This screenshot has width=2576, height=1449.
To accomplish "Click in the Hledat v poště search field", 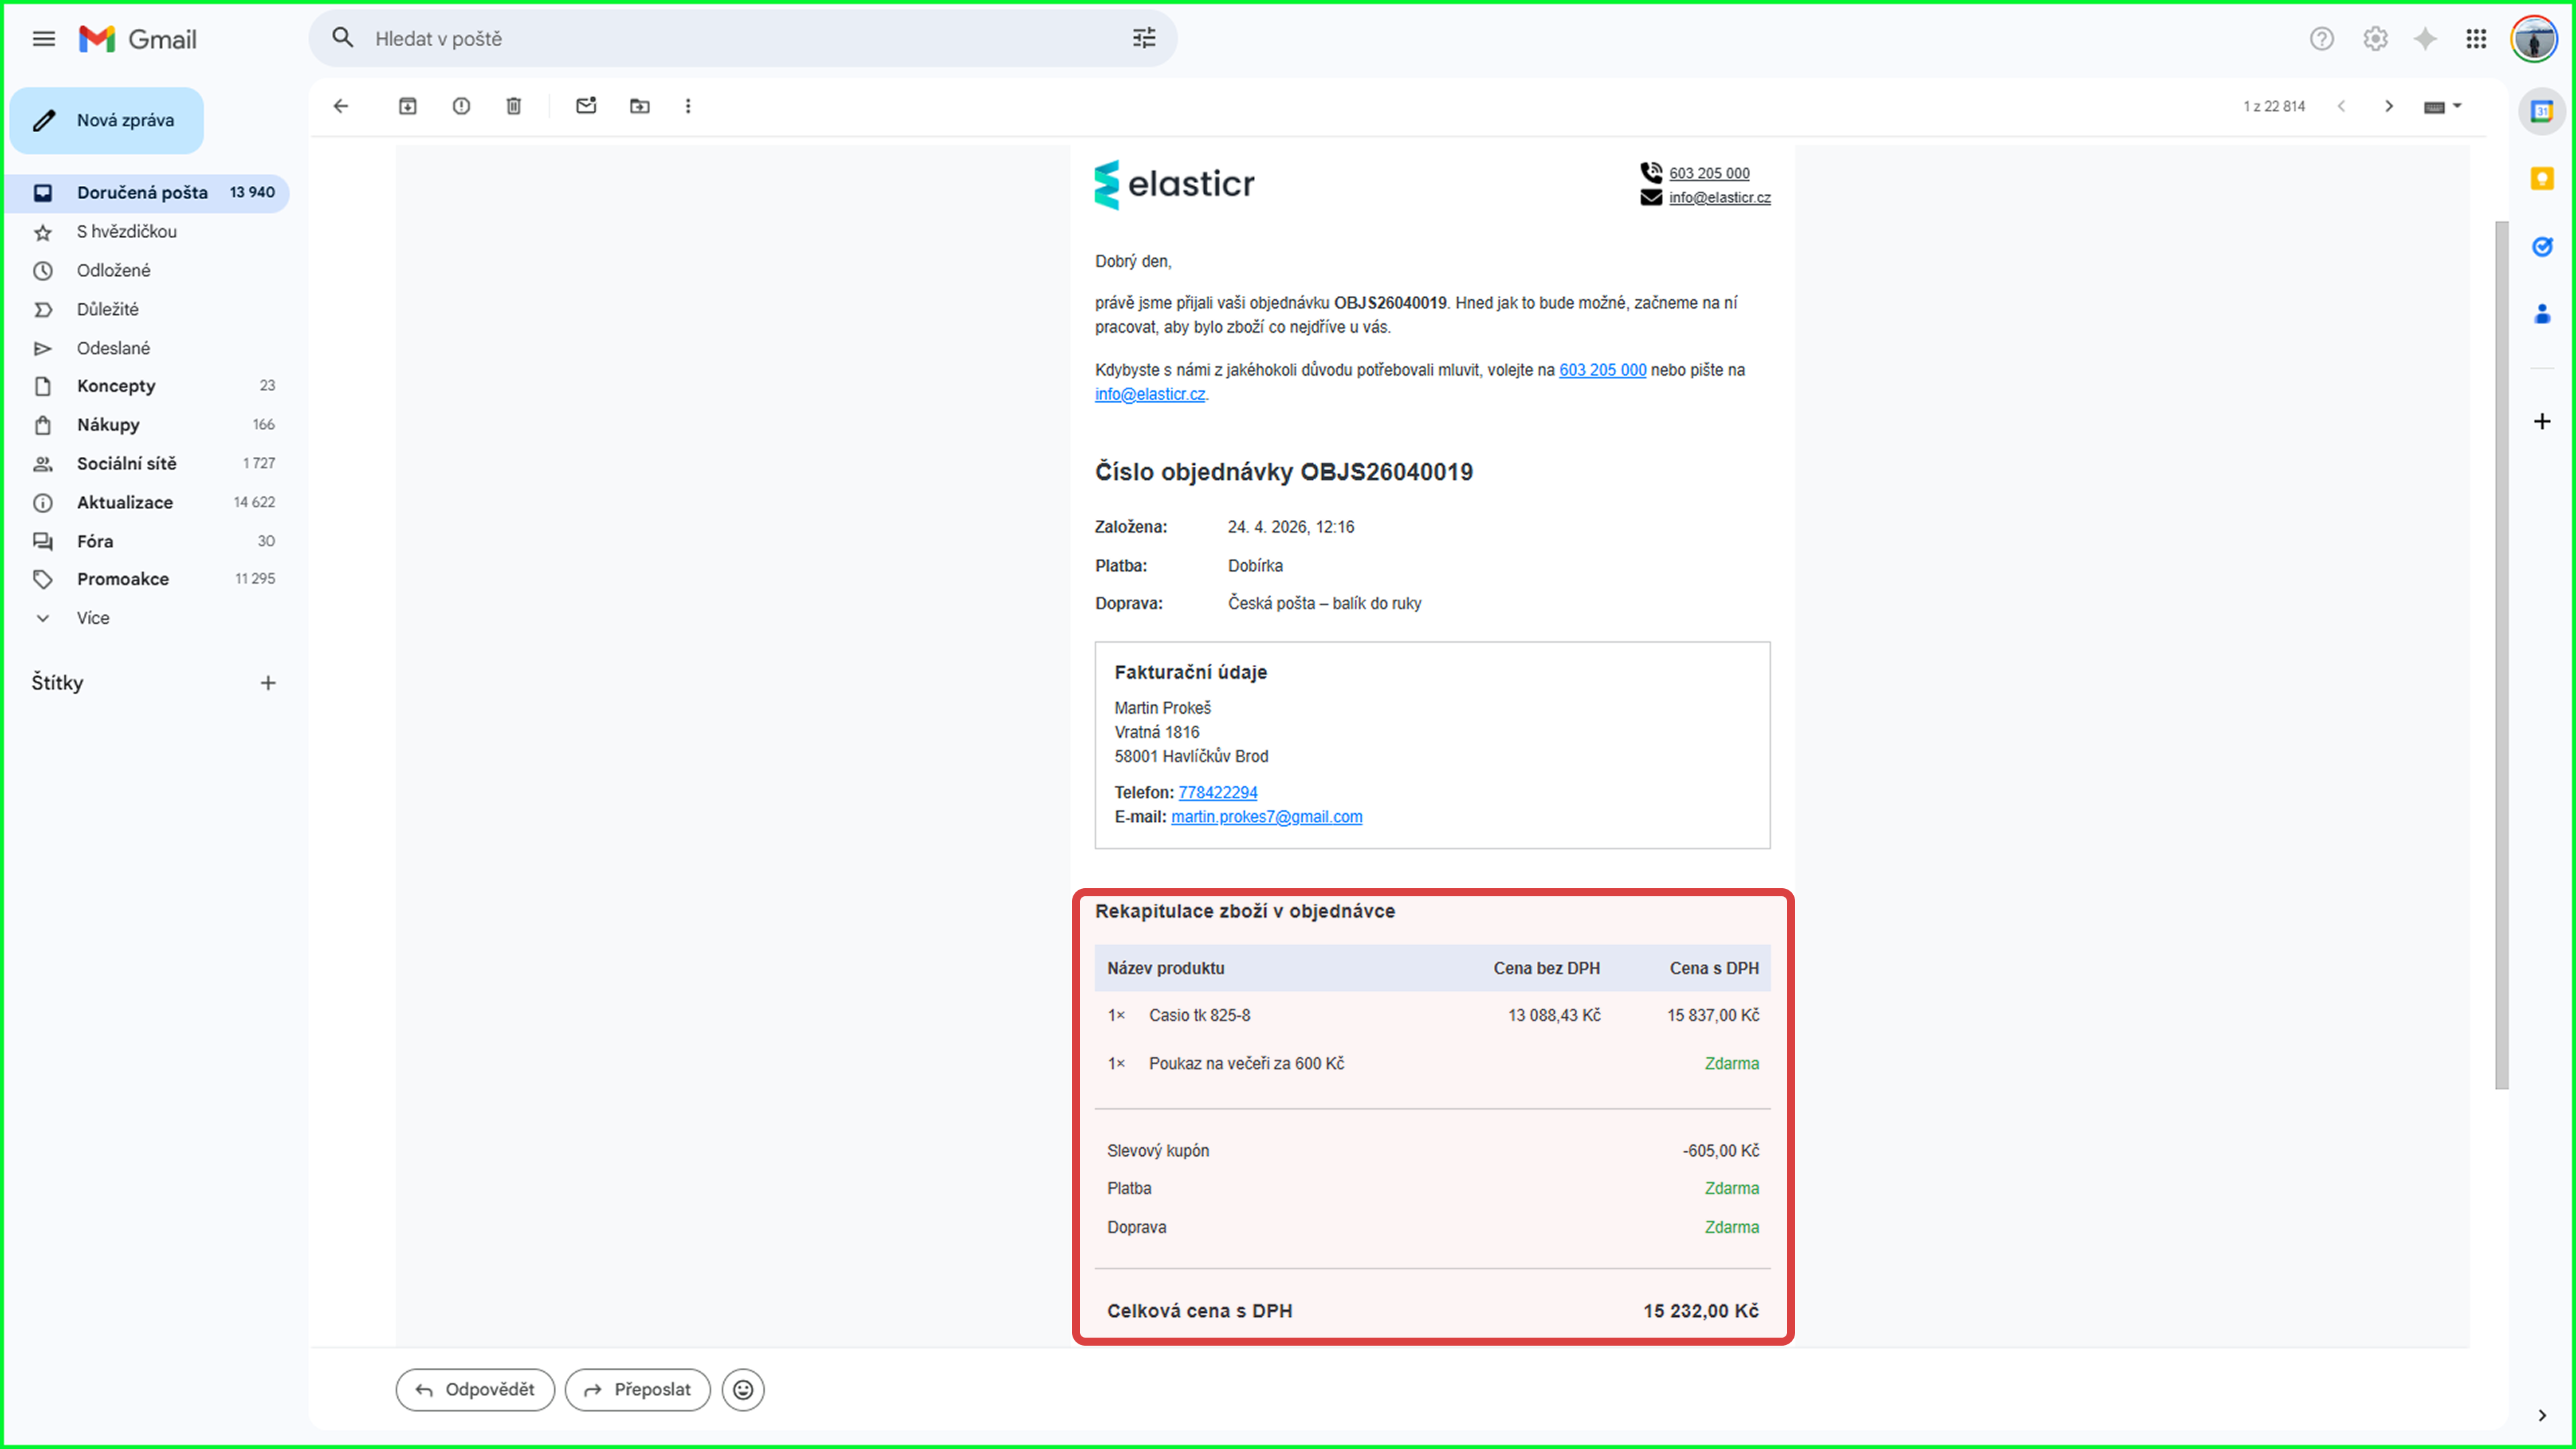I will click(740, 39).
